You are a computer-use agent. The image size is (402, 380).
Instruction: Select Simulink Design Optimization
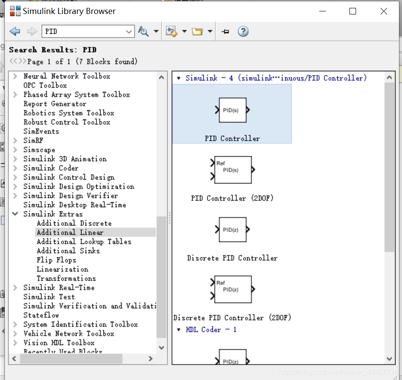(79, 186)
